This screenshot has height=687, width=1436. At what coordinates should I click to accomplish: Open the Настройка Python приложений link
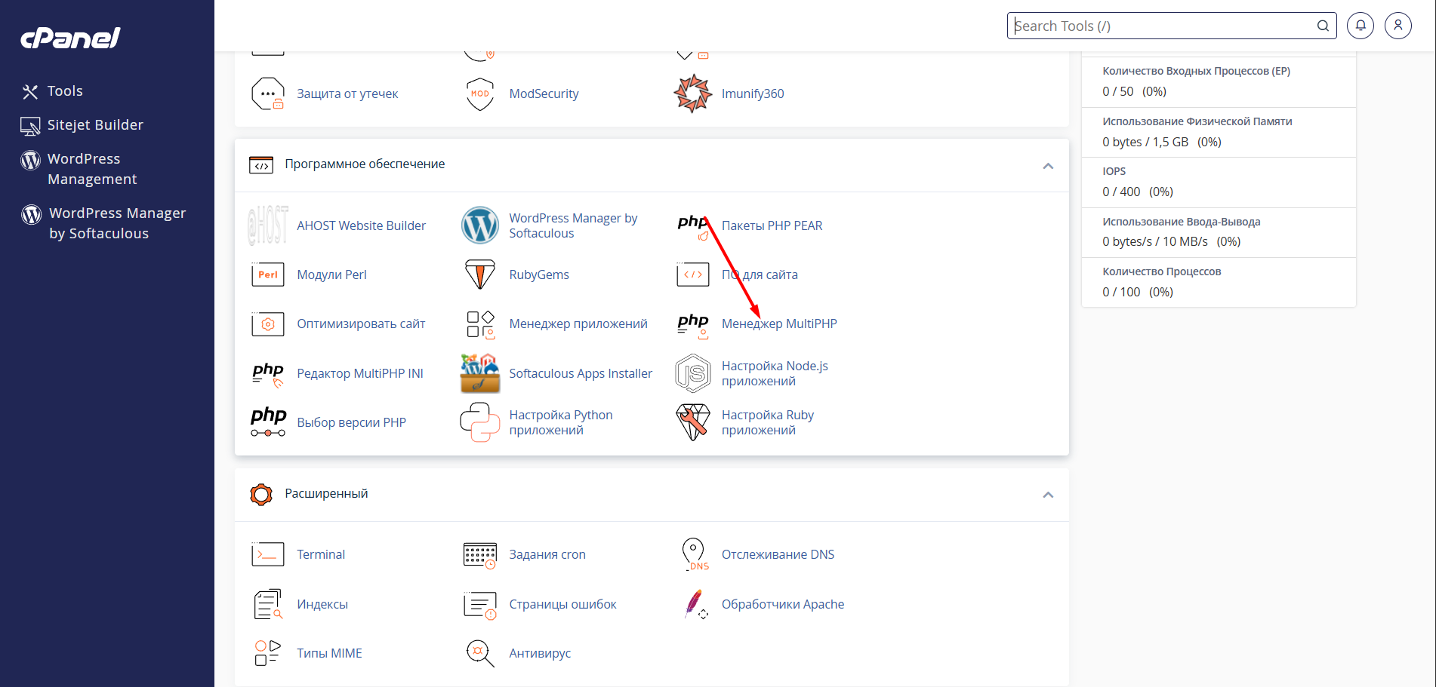tap(561, 422)
